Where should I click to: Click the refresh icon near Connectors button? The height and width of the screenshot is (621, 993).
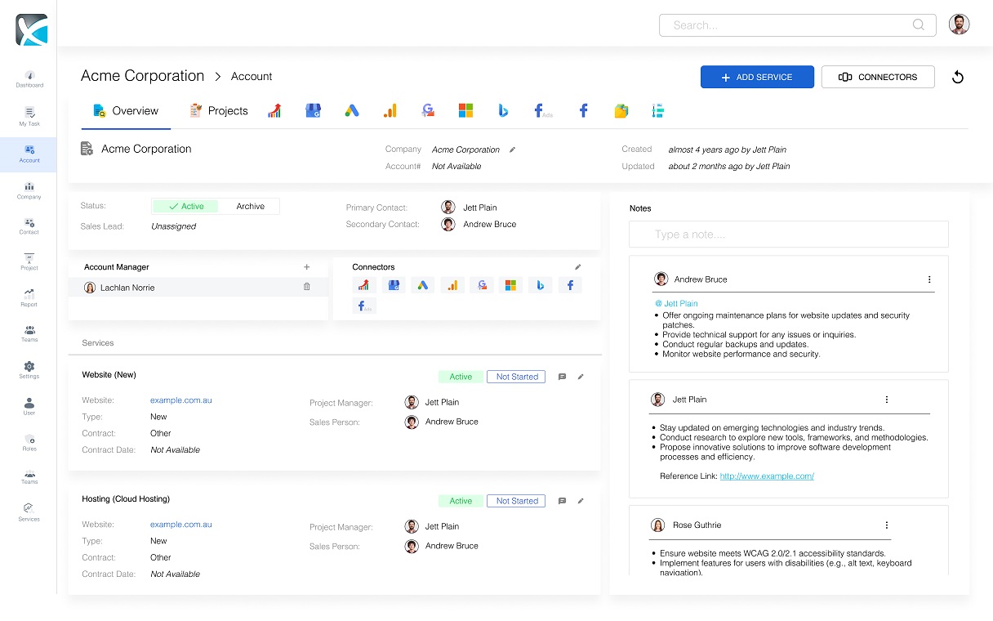[957, 77]
